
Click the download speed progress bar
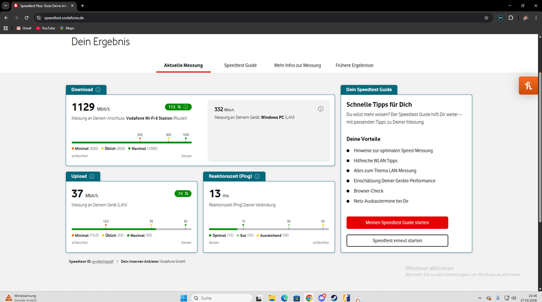point(131,143)
